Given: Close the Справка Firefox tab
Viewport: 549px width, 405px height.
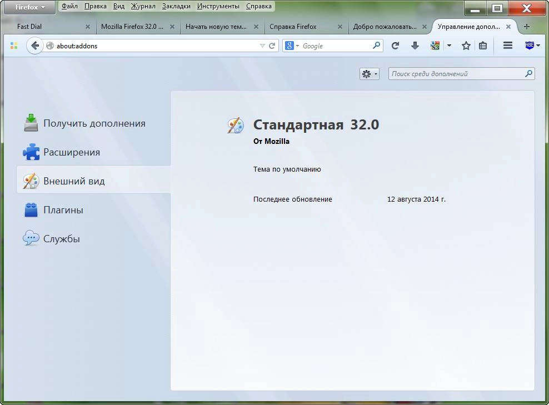Looking at the screenshot, I should tap(340, 27).
